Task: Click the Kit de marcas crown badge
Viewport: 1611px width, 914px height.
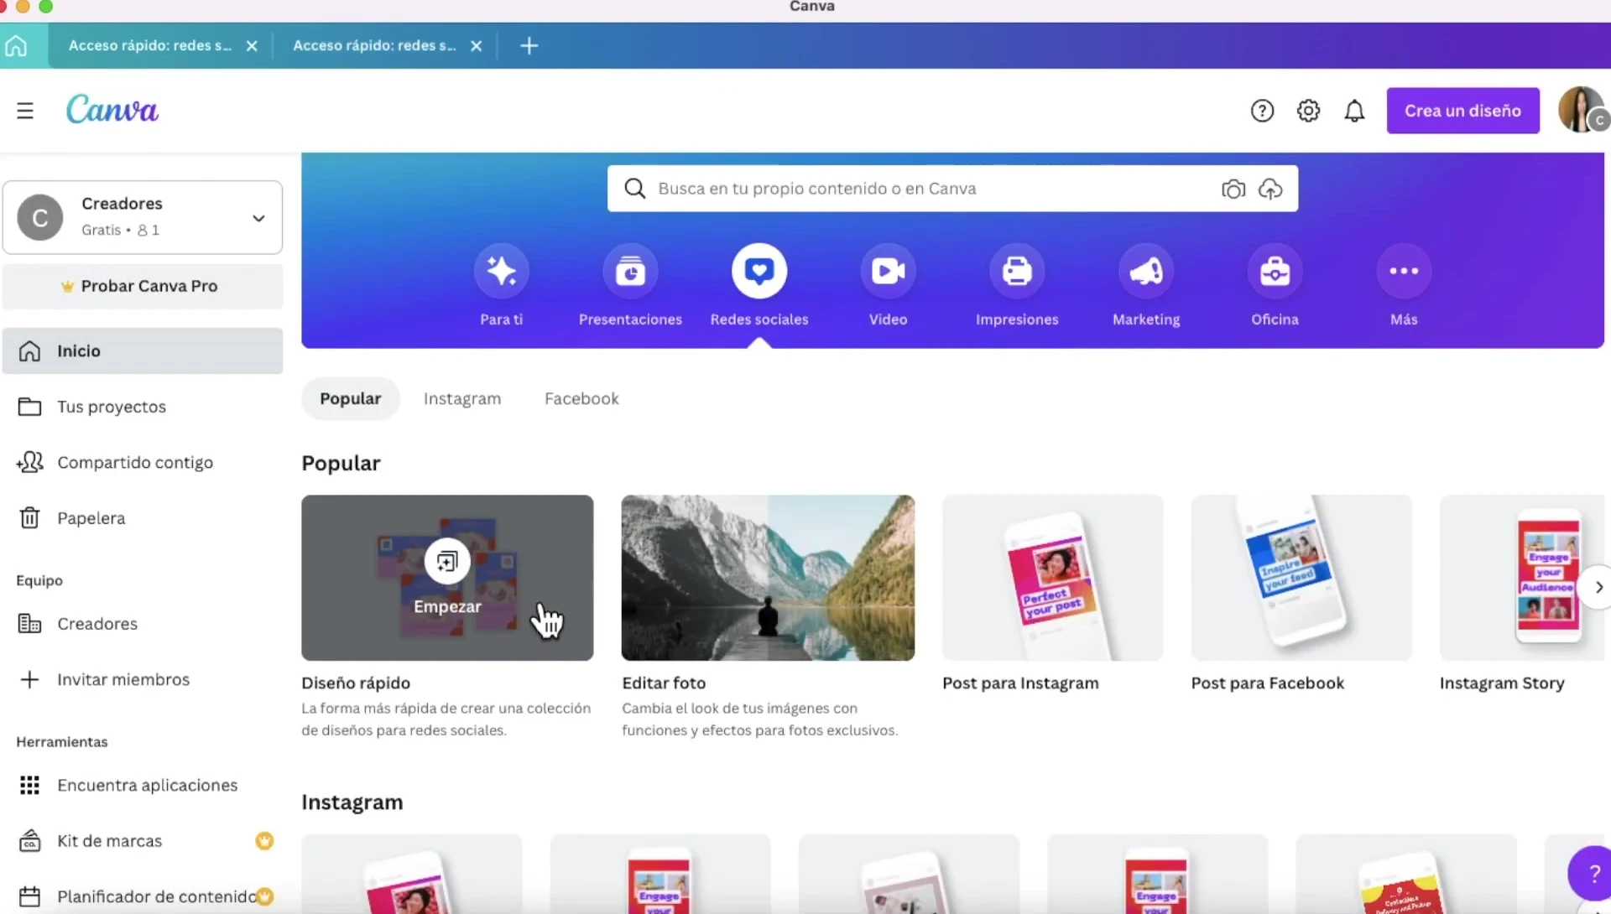Action: (264, 840)
